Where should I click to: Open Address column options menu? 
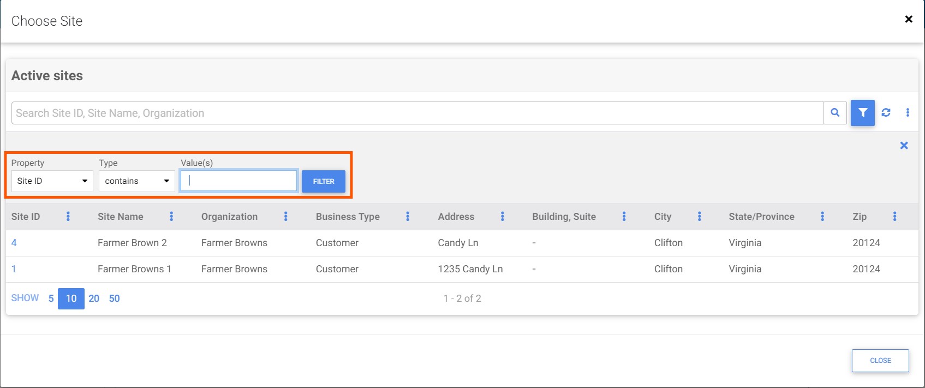coord(503,217)
